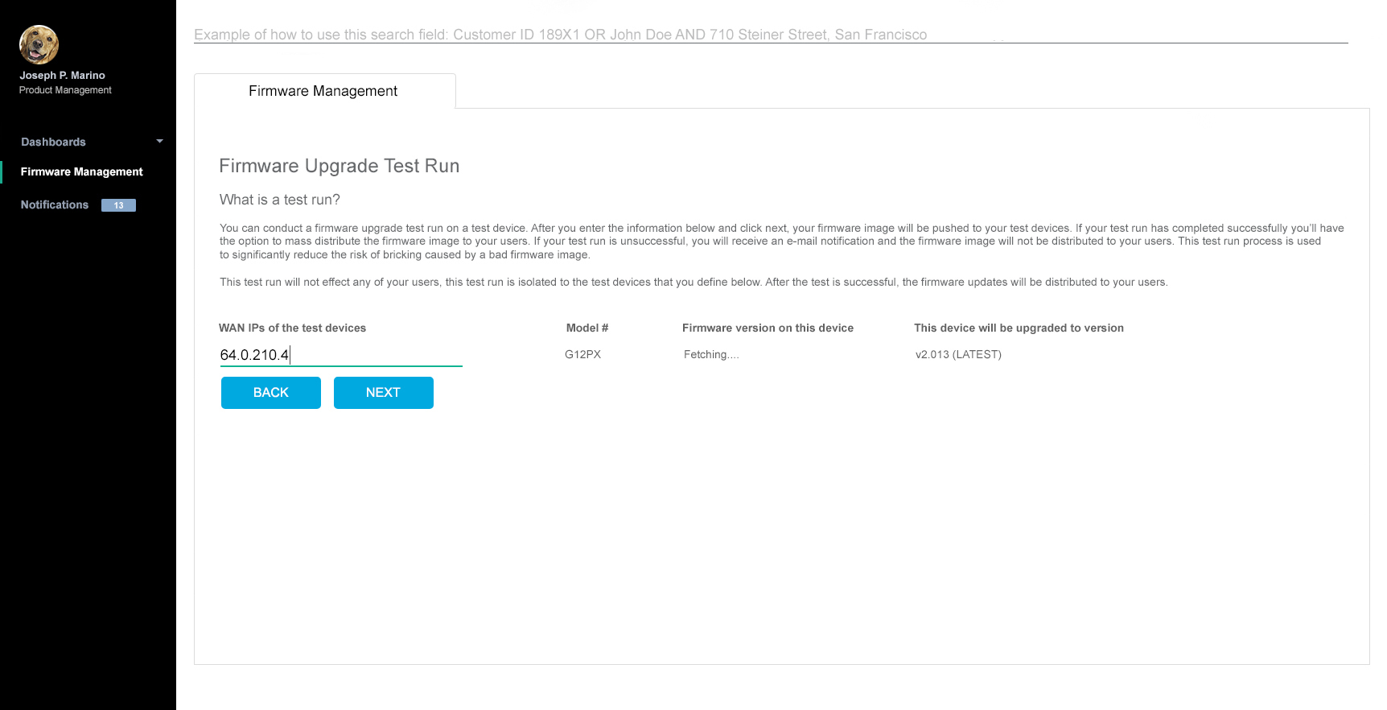Select Firmware Management in the sidebar
The image size is (1387, 710).
(x=81, y=172)
